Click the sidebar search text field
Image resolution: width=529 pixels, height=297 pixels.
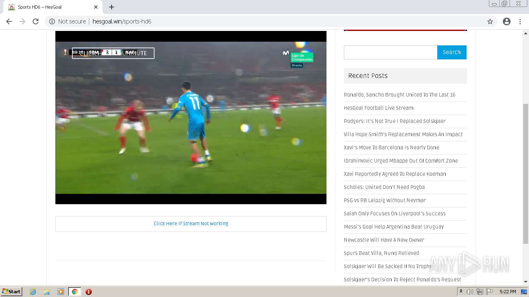[x=391, y=52]
